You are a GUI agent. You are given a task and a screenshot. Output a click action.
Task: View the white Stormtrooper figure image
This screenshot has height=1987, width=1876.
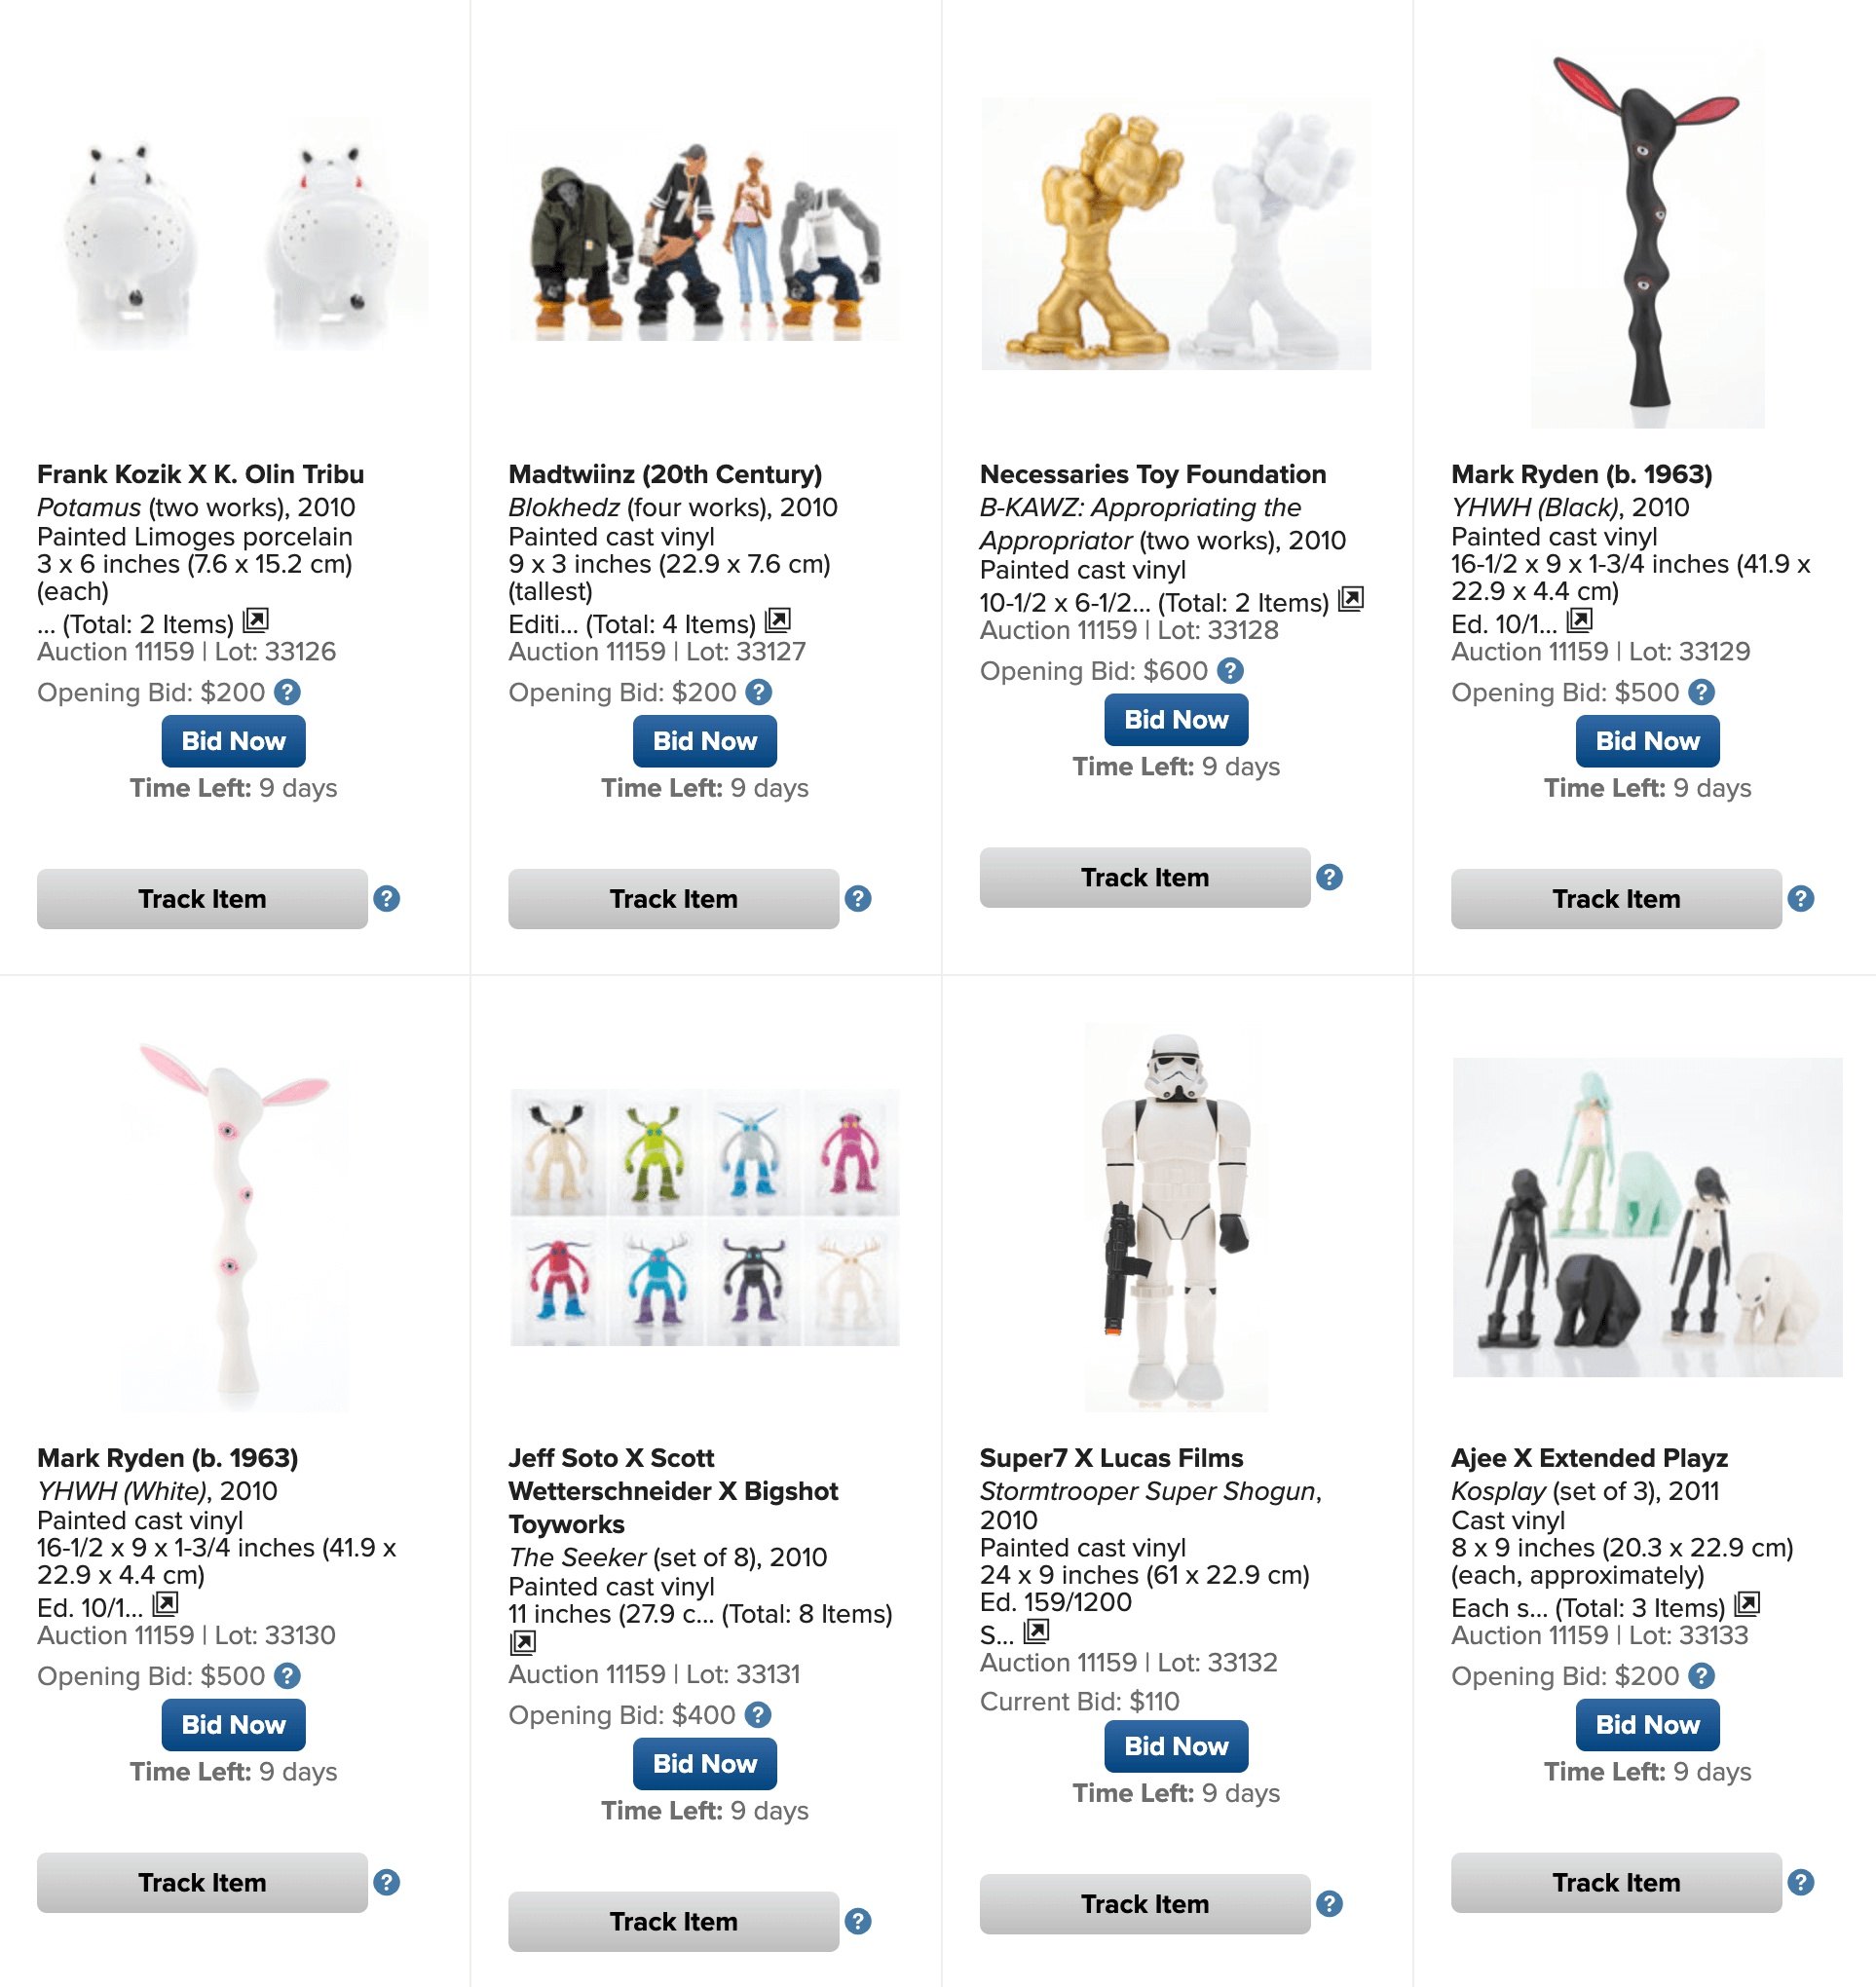click(1176, 1217)
